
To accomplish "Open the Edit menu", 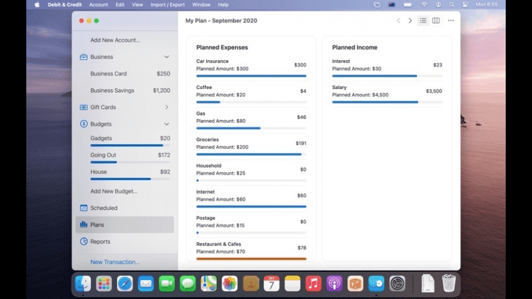I will tap(120, 5).
